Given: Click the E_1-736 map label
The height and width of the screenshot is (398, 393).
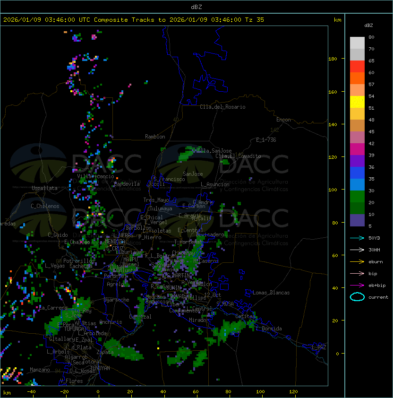Looking at the screenshot, I should 266,140.
